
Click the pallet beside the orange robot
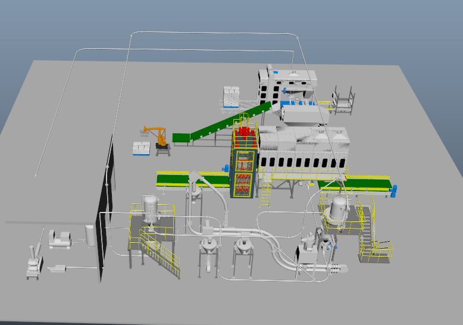(x=141, y=148)
